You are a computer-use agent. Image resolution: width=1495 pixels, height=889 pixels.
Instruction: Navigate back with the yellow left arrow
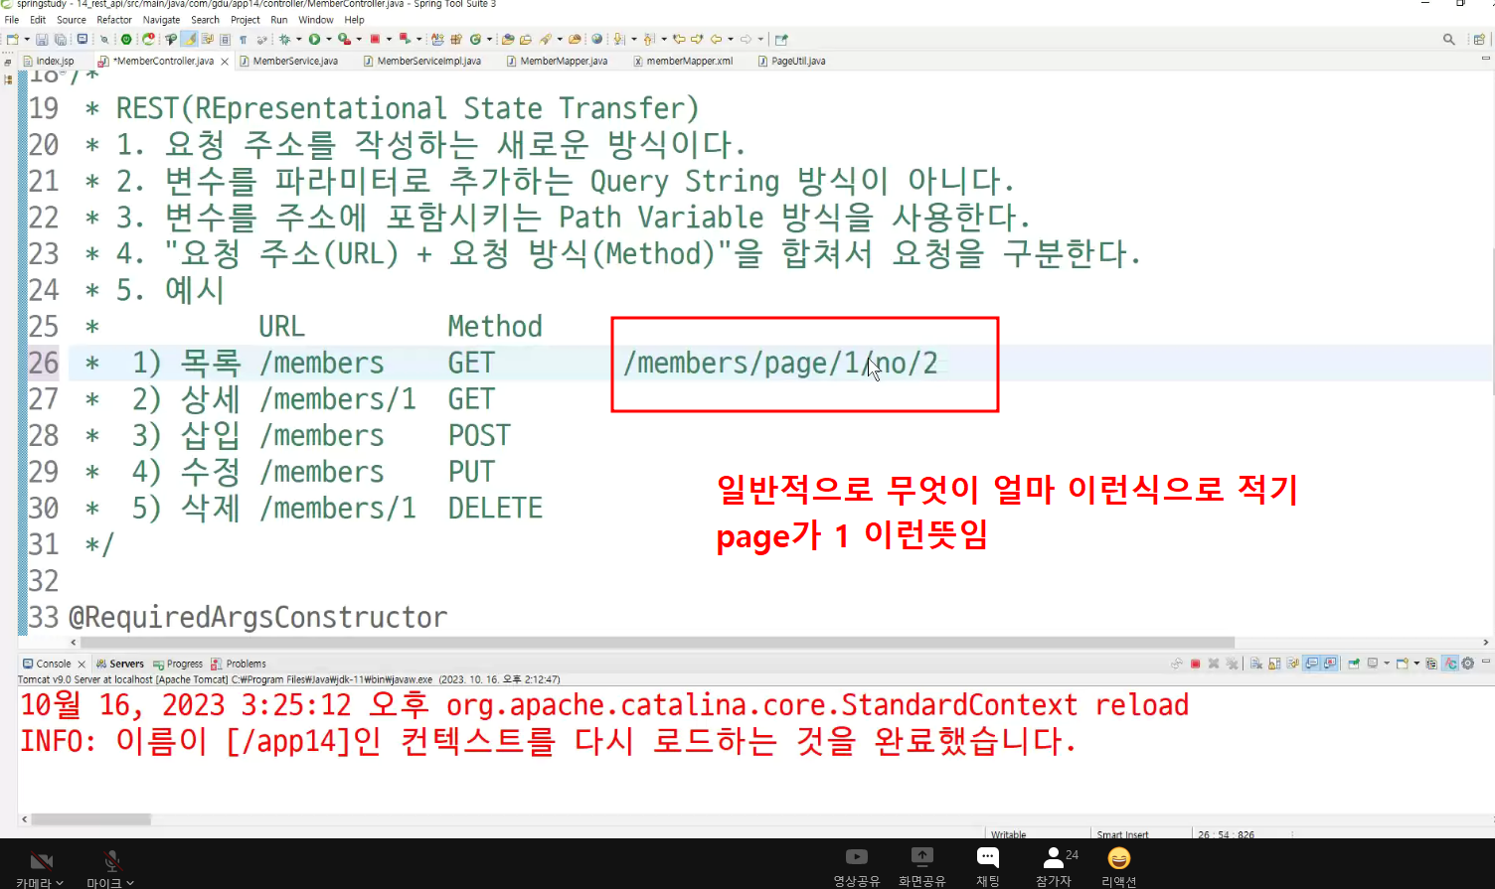(716, 40)
